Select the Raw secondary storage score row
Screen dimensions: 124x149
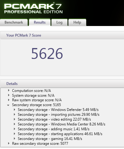(40, 144)
